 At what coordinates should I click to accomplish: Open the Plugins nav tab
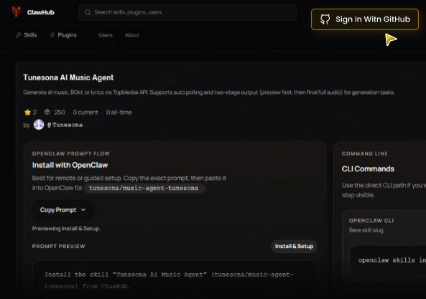[x=63, y=35]
